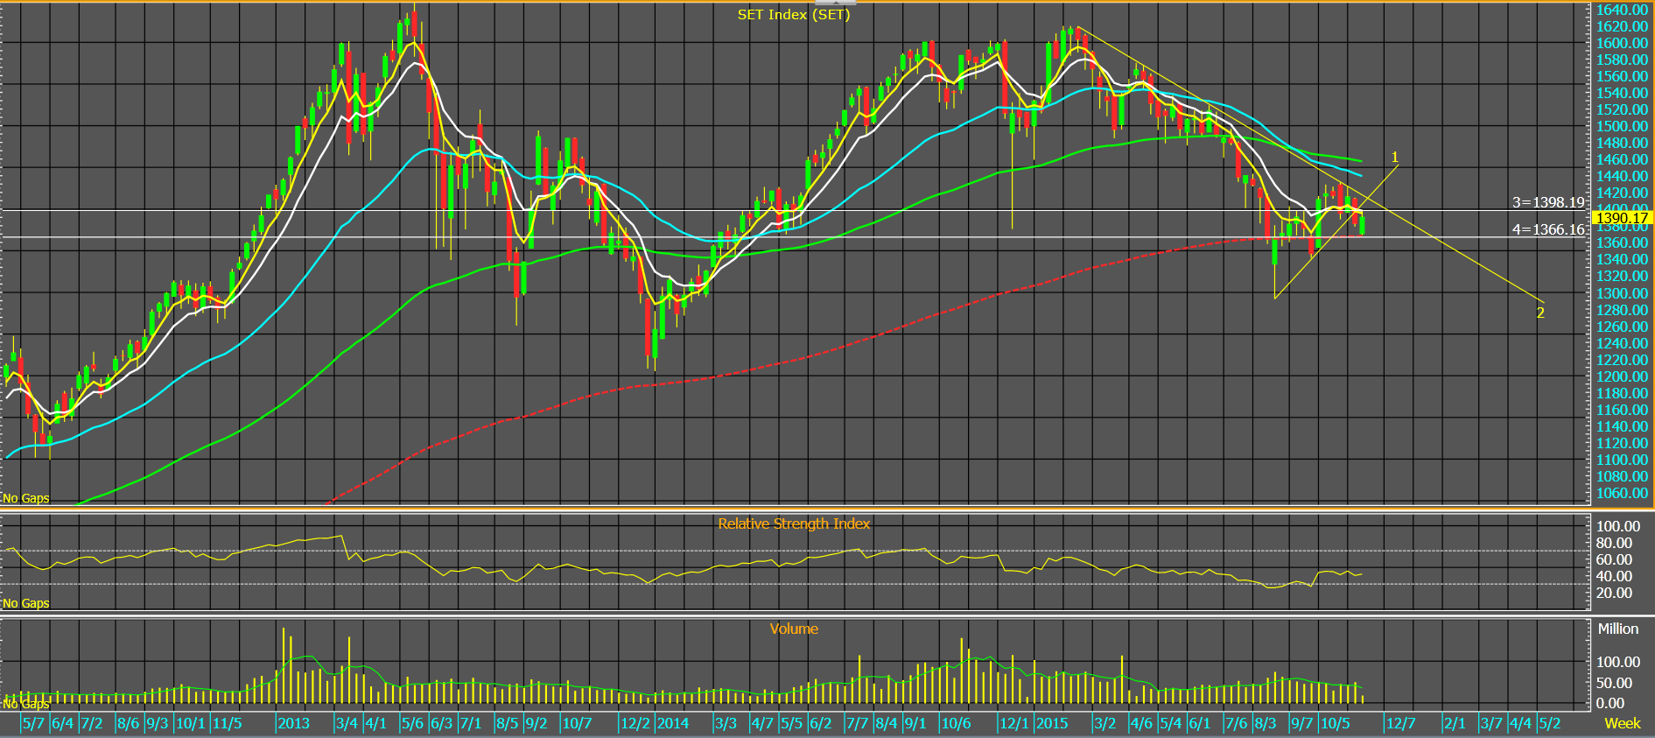1655x738 pixels.
Task: Click the "4=1366.16" horizontal line label
Action: (1548, 230)
